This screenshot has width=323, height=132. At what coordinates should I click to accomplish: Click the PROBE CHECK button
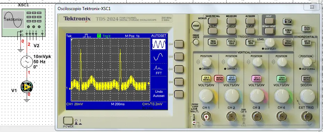point(196,42)
